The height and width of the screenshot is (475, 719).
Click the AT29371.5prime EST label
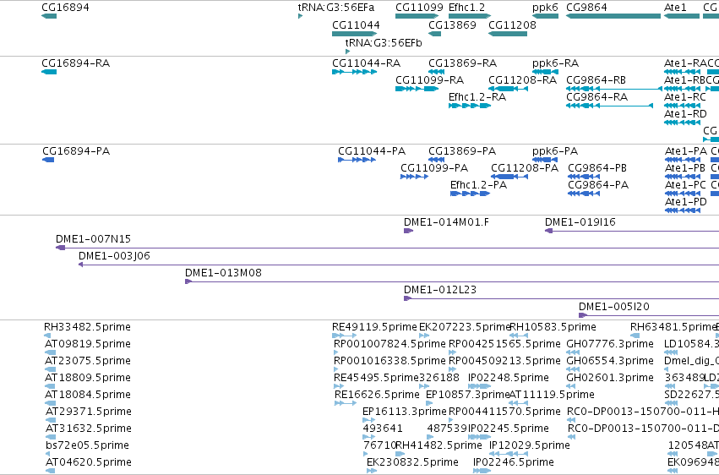click(x=89, y=412)
